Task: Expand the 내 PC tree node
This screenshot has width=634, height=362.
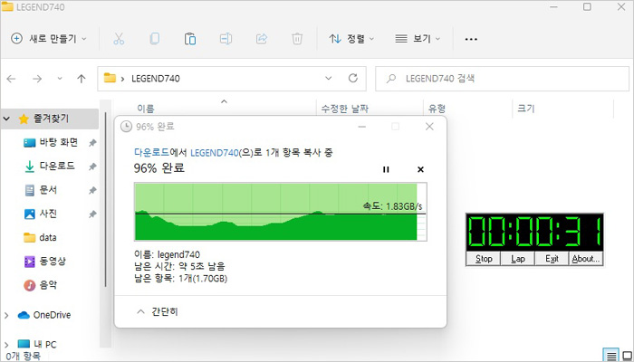Action: [6, 345]
